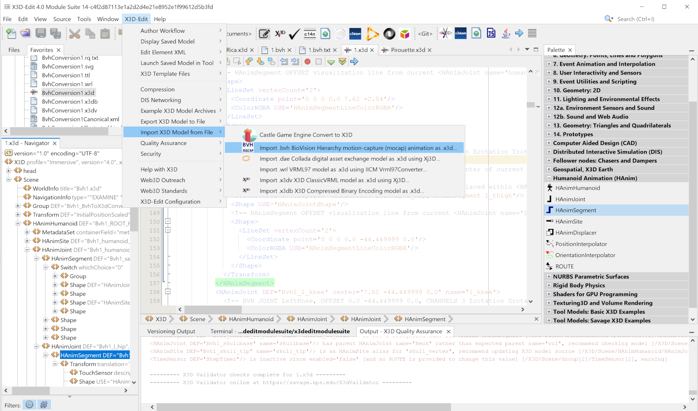Viewport: 698px width, 411px height.
Task: Select the ROUTE item in the palette
Action: 564,266
